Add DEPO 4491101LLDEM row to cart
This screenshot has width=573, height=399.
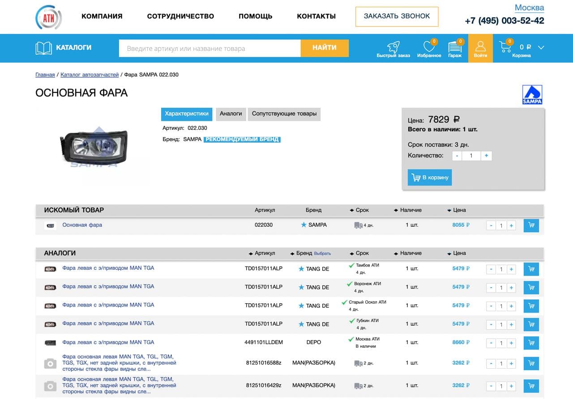[x=531, y=343]
